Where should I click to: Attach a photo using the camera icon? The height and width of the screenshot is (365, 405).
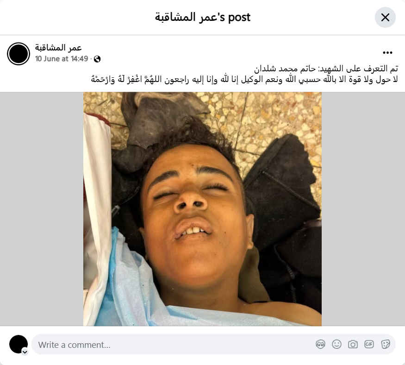tap(353, 344)
